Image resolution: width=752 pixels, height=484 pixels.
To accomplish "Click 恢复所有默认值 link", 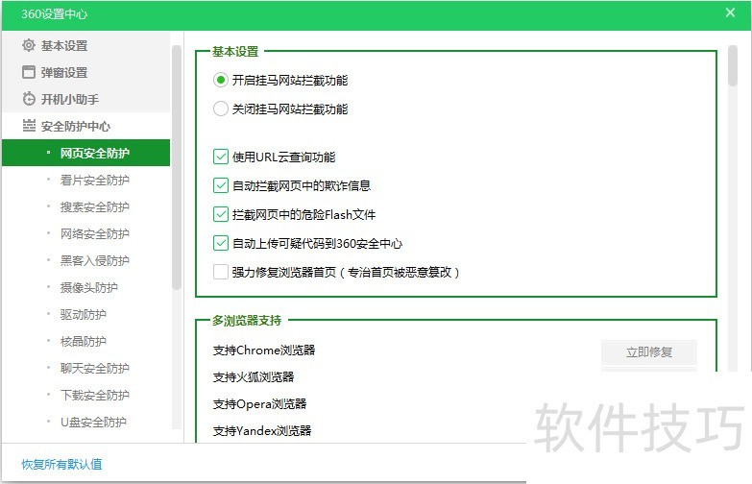I will 61,464.
